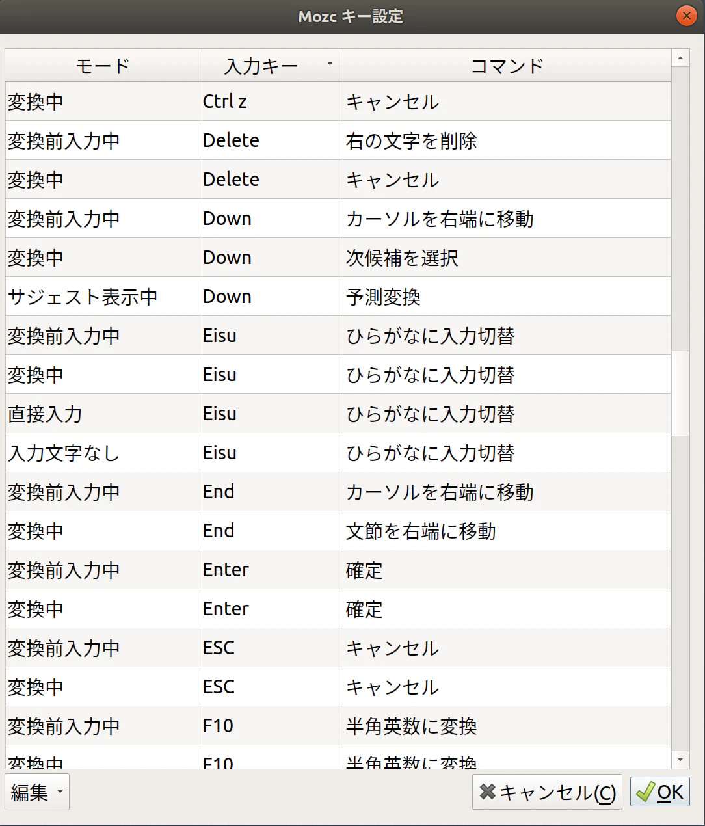Screen dimensions: 705x826
Task: Close the Mozc キー設定 window
Action: [686, 16]
